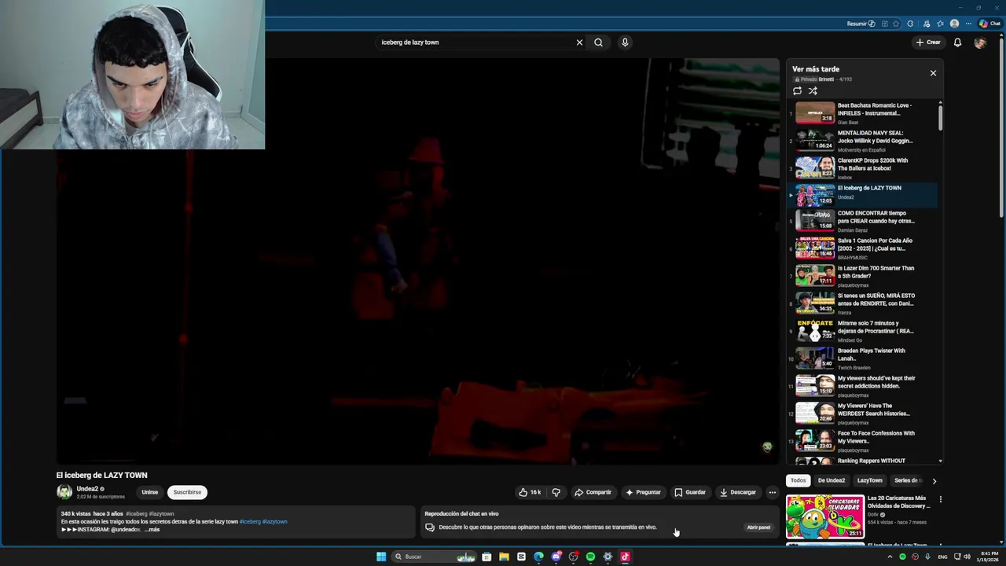The image size is (1006, 566).
Task: Play Braeden Plays Twister With Lanah item
Action: (863, 358)
